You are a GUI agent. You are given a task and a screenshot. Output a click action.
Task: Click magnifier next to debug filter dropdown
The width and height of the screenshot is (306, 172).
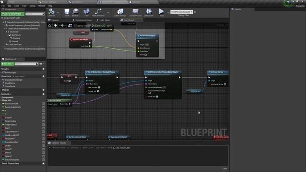[195, 12]
